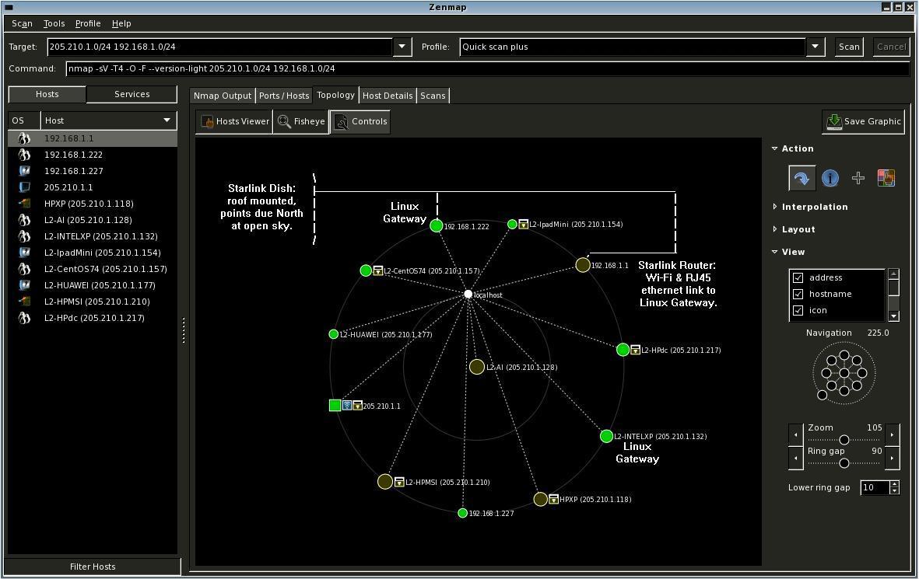Select the Change focus action icon
919x579 pixels.
[801, 178]
